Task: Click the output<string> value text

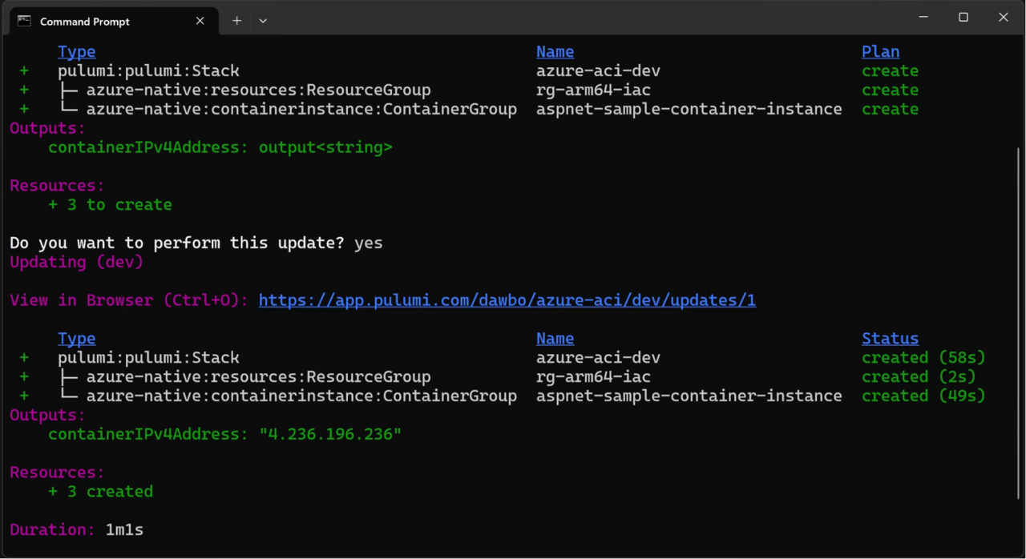Action: click(x=325, y=147)
